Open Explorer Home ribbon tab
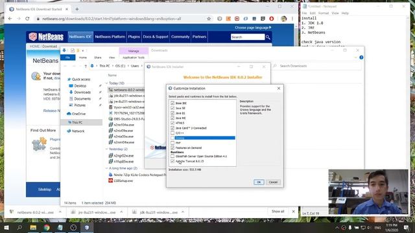 click(83, 58)
